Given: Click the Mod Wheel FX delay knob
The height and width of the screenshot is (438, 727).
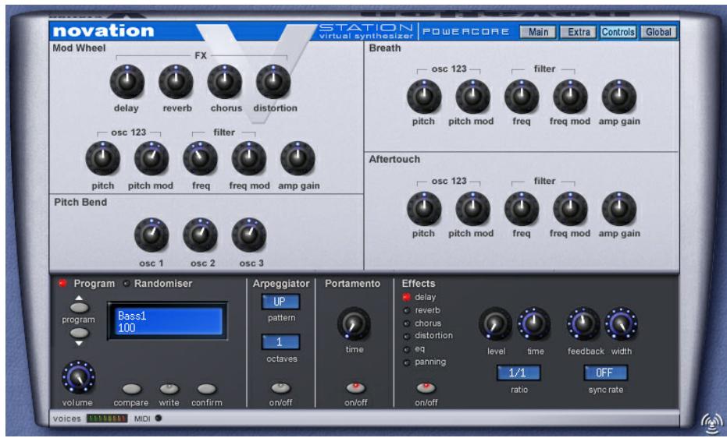Looking at the screenshot, I should (x=127, y=82).
